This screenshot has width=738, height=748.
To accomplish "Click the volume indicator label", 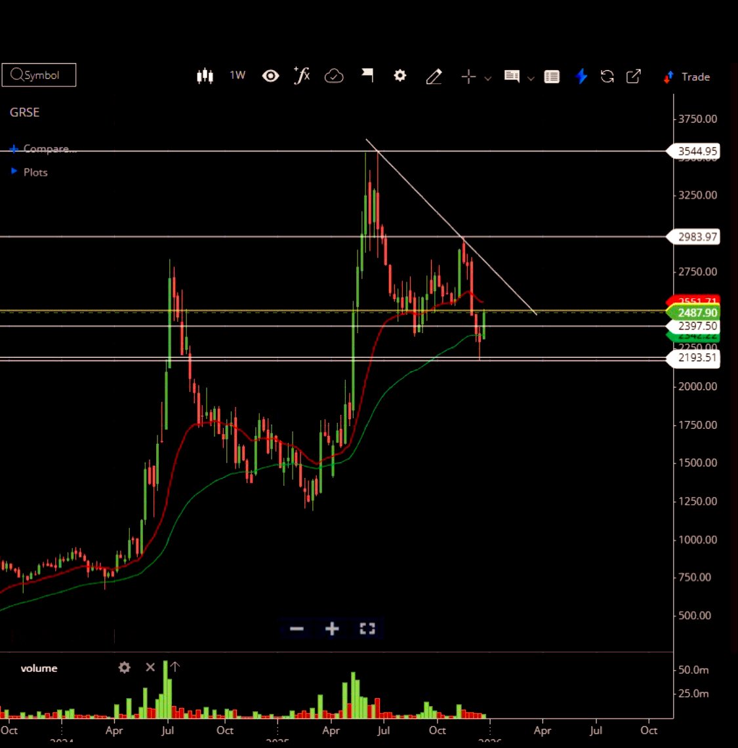I will pyautogui.click(x=39, y=668).
